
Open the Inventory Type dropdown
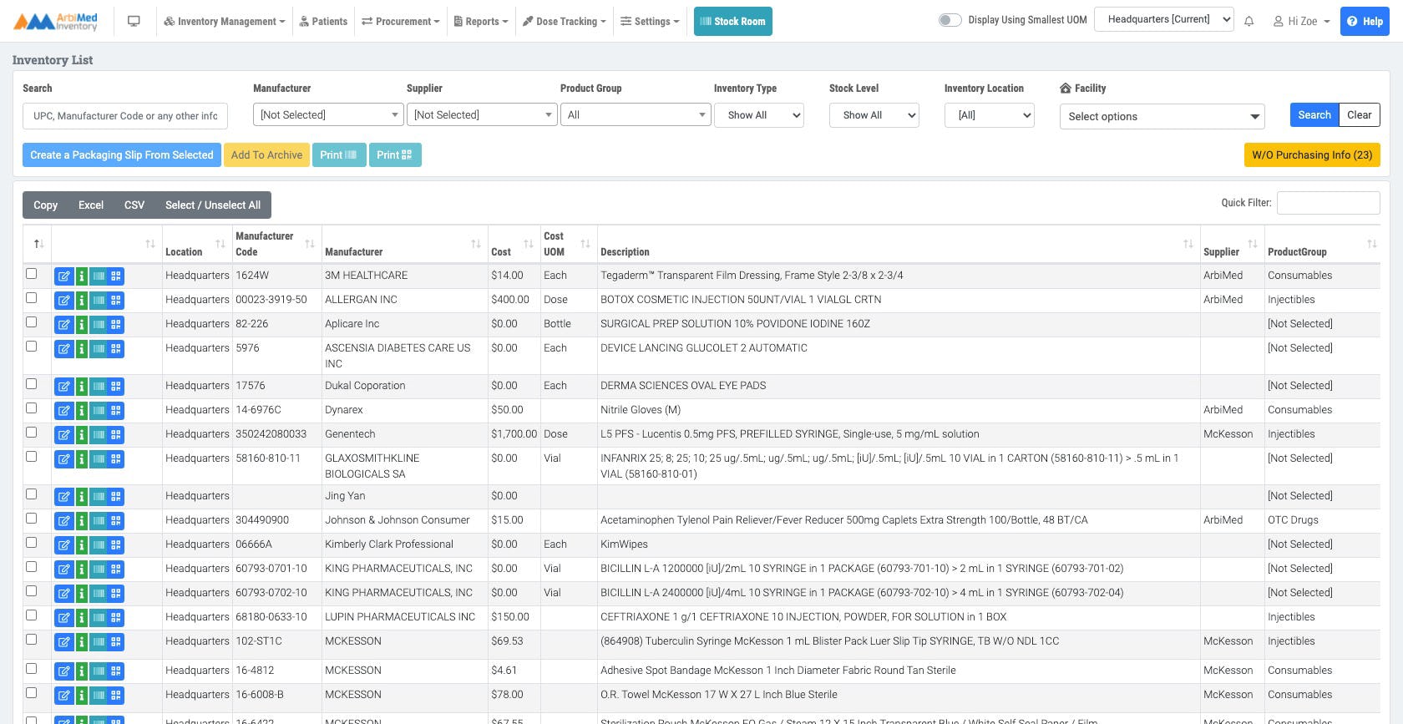(759, 115)
